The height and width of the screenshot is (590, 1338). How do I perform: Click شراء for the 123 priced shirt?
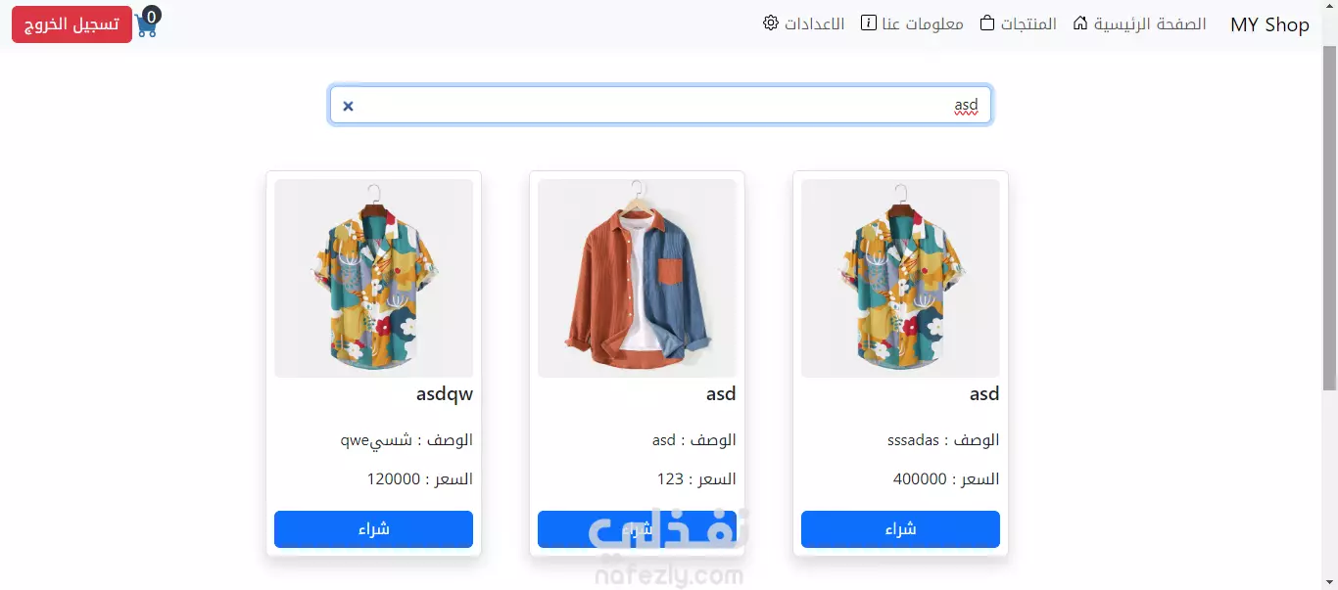pos(637,529)
